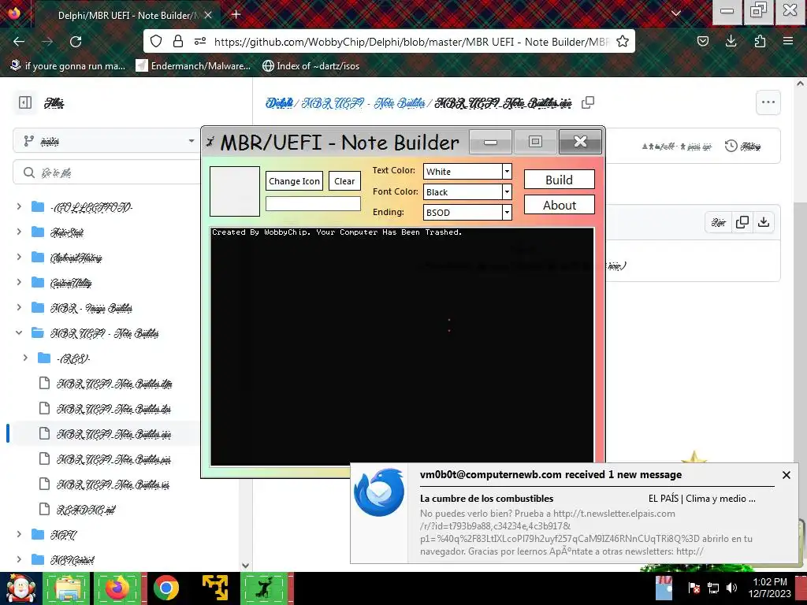Click the Change Icon button
The height and width of the screenshot is (605, 807).
[x=295, y=181]
